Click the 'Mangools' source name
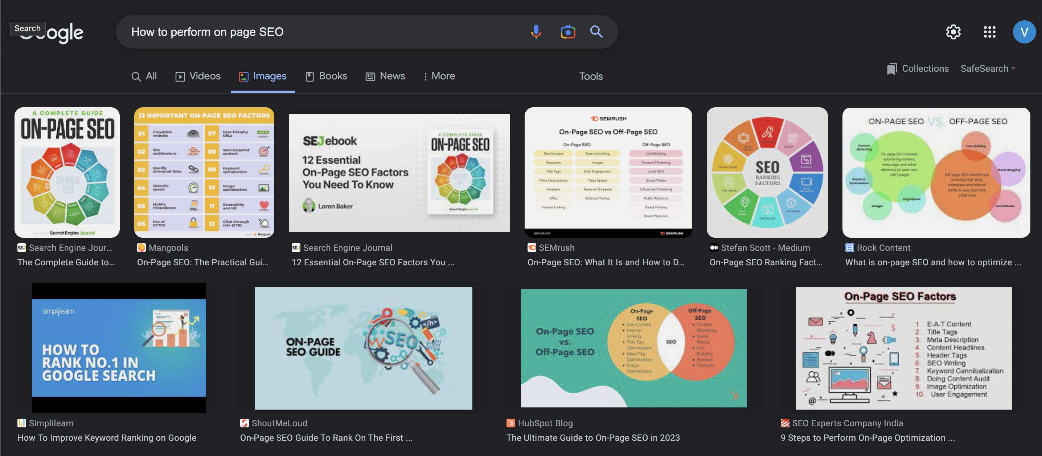The height and width of the screenshot is (456, 1042). pos(168,248)
